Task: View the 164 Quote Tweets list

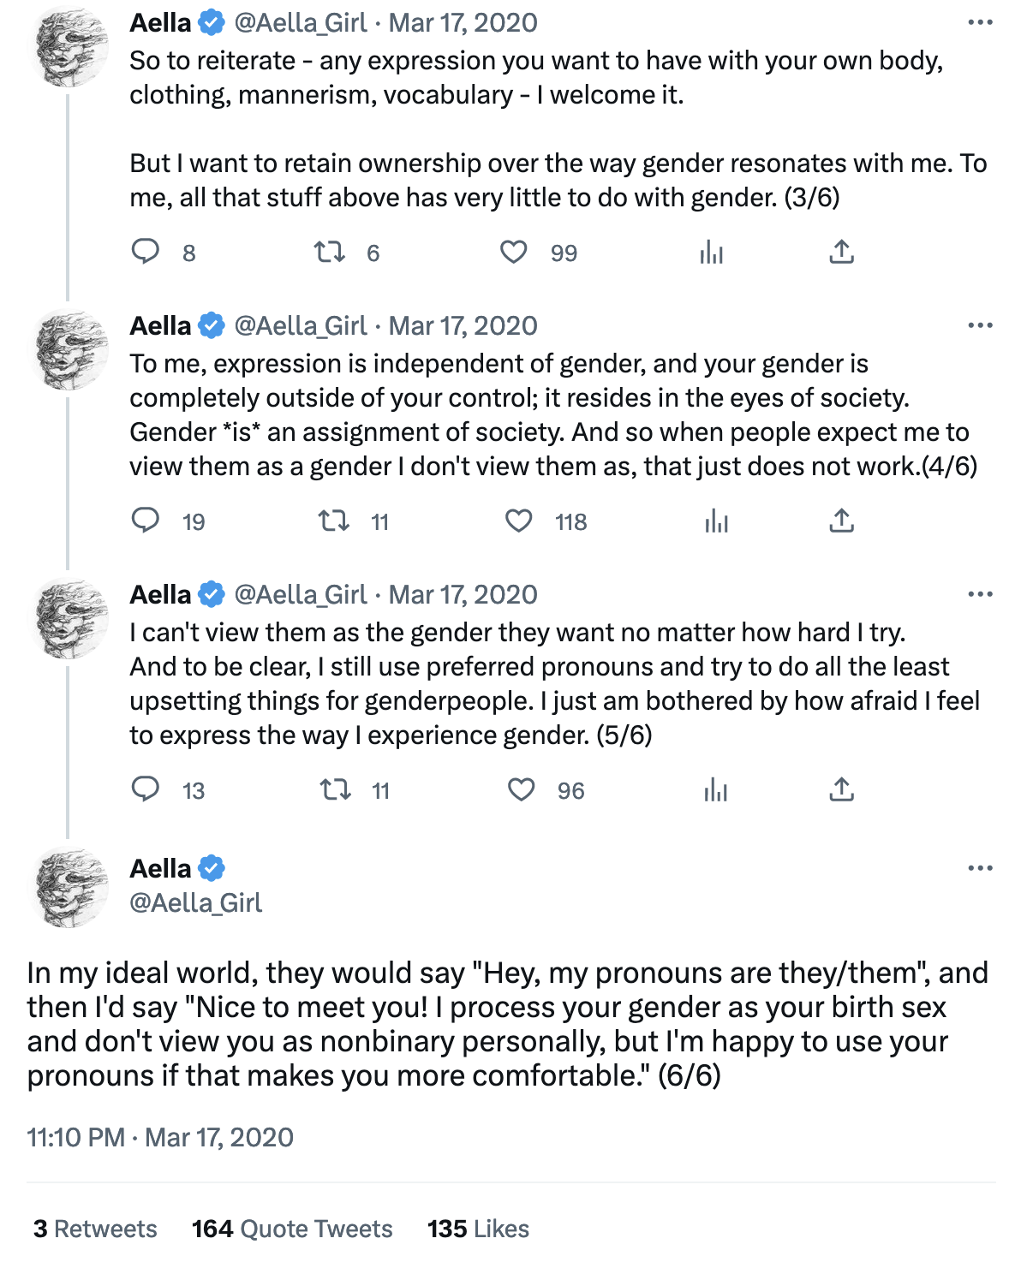Action: 292,1229
